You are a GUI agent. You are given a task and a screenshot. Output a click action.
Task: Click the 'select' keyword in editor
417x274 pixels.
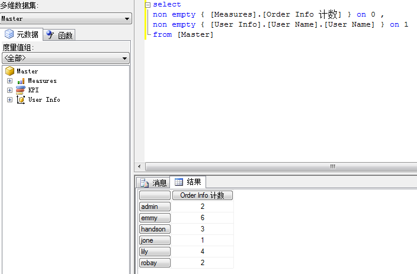167,4
